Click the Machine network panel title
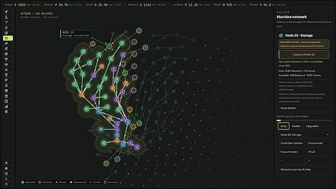 (x=292, y=17)
